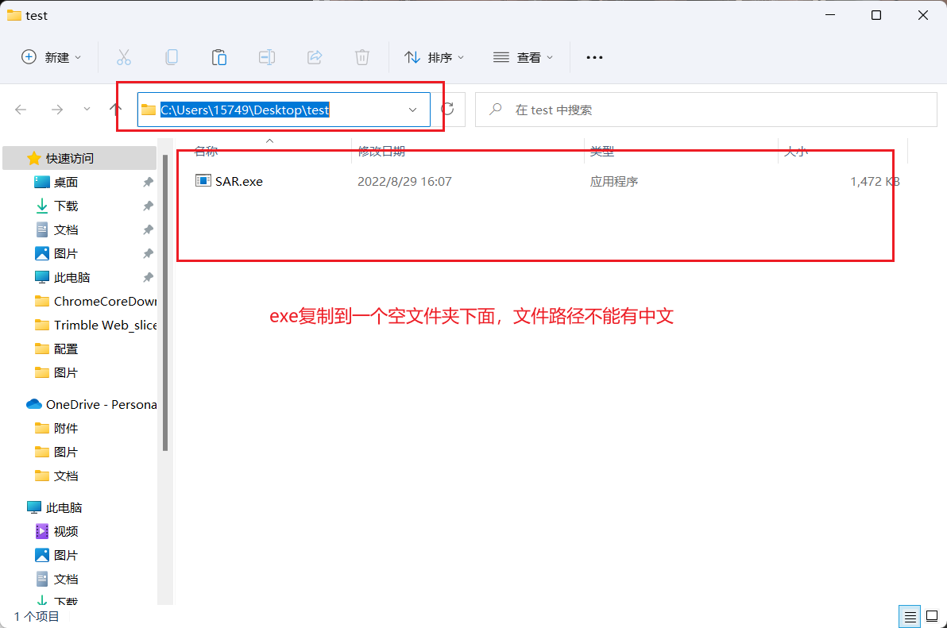
Task: Switch to details view layout icon
Action: [x=910, y=616]
